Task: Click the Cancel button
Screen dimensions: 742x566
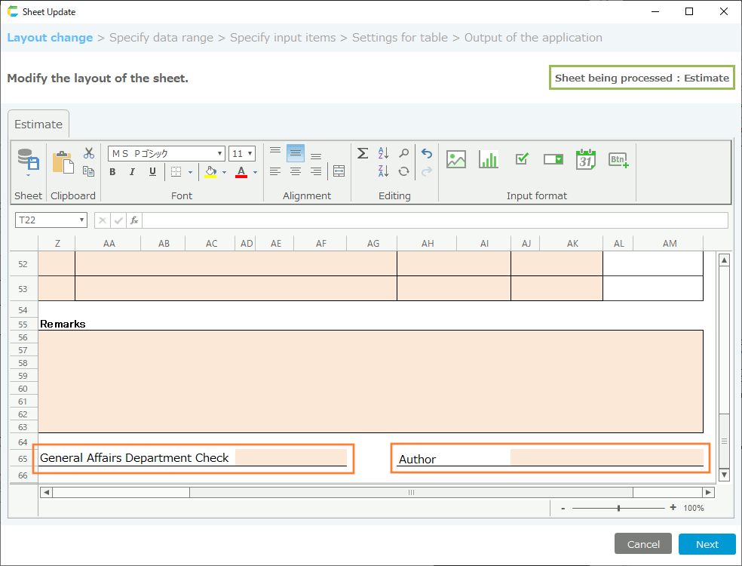Action: (643, 544)
